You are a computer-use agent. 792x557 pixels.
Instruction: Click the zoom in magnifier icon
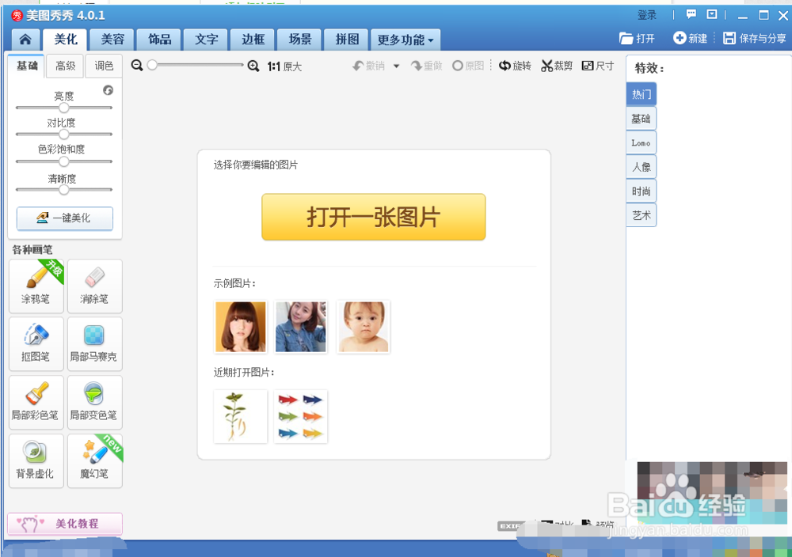[253, 66]
